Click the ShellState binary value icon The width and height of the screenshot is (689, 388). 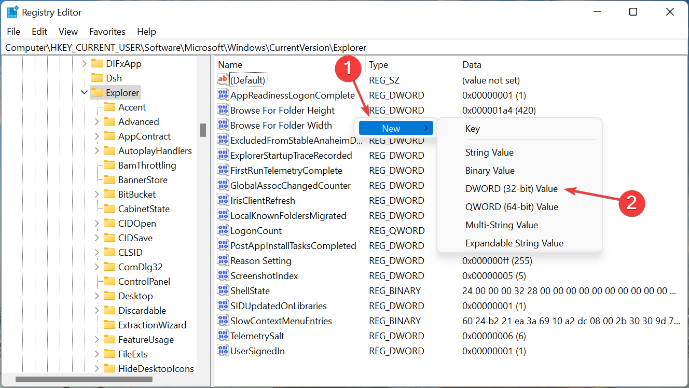click(x=223, y=290)
